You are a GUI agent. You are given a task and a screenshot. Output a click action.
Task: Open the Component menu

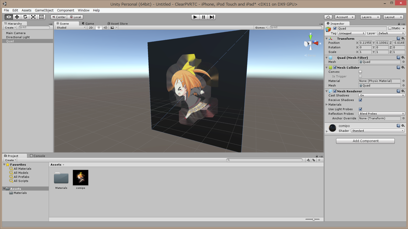pyautogui.click(x=66, y=10)
